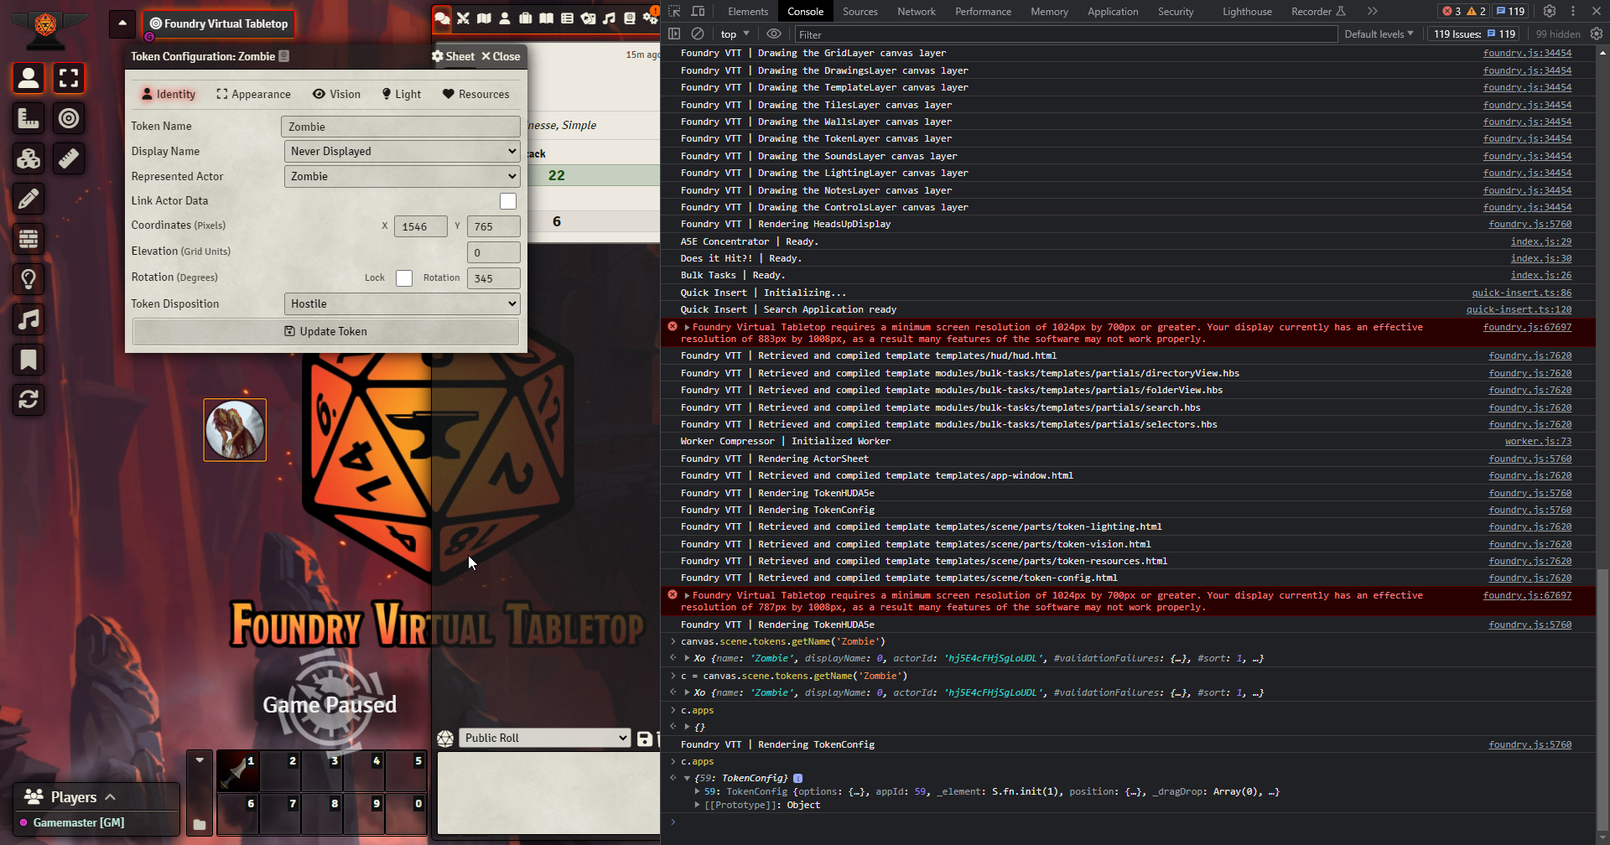
Task: Open the DevTools Network tab
Action: click(x=917, y=12)
